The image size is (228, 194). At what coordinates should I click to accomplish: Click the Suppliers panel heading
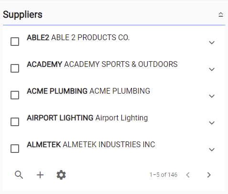(22, 15)
